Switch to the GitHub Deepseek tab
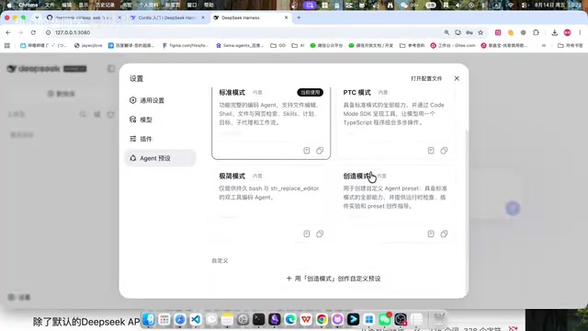Viewport: 588px width, 331px height. [x=84, y=17]
